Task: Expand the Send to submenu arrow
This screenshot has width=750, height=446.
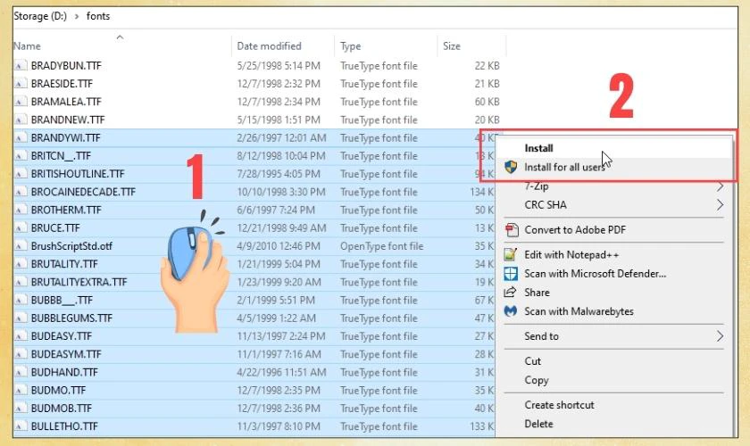Action: [x=720, y=336]
